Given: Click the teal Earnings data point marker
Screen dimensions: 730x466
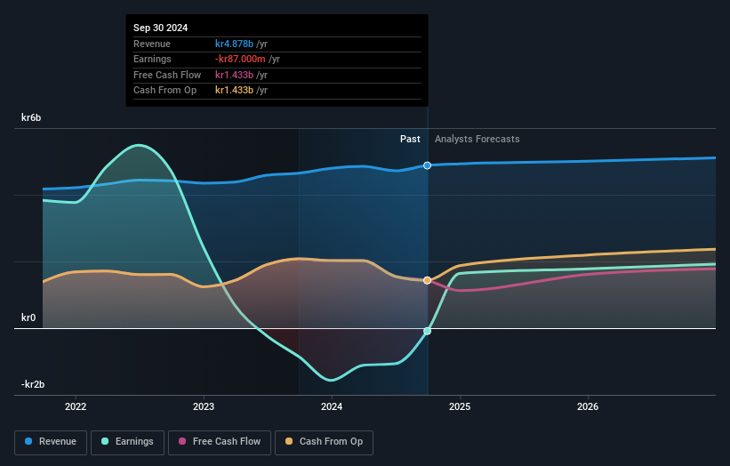Looking at the screenshot, I should [x=427, y=331].
